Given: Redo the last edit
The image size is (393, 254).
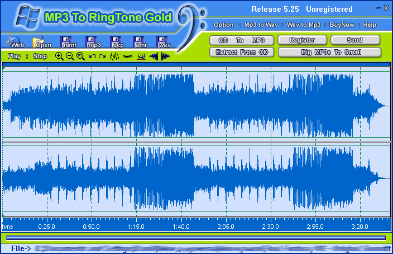Looking at the screenshot, I should click(102, 57).
